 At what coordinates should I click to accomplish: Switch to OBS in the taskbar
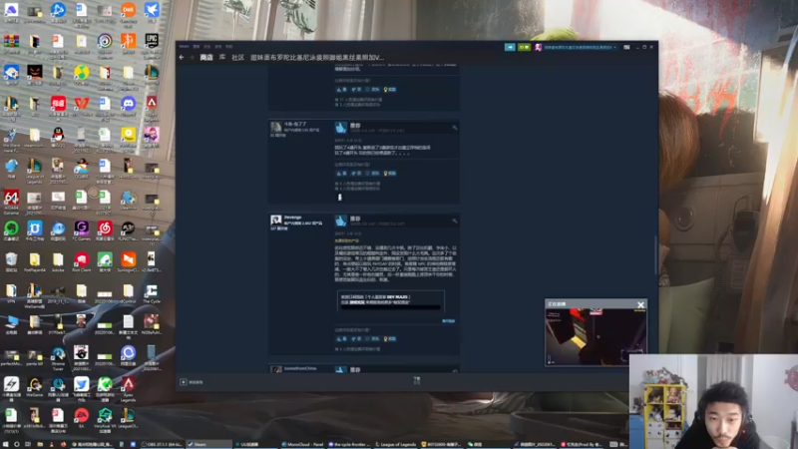tap(162, 444)
